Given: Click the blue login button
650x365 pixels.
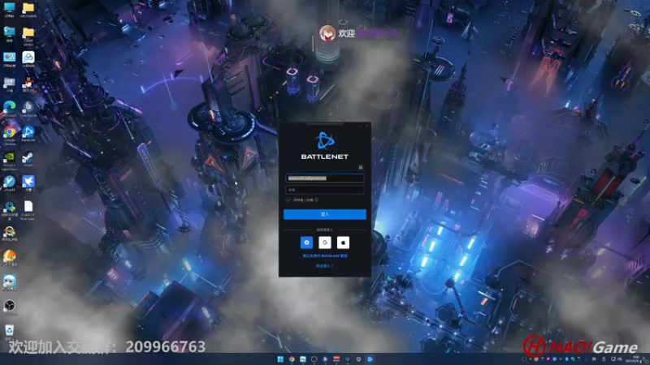Looking at the screenshot, I should pos(324,214).
